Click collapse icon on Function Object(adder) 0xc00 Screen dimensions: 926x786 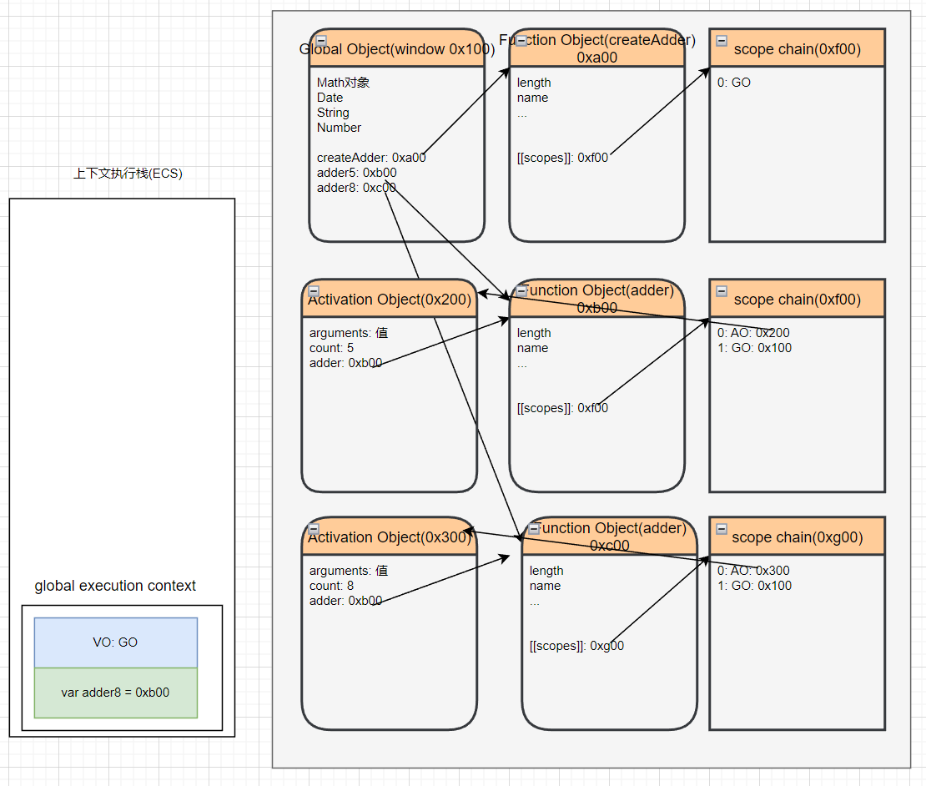tap(534, 529)
